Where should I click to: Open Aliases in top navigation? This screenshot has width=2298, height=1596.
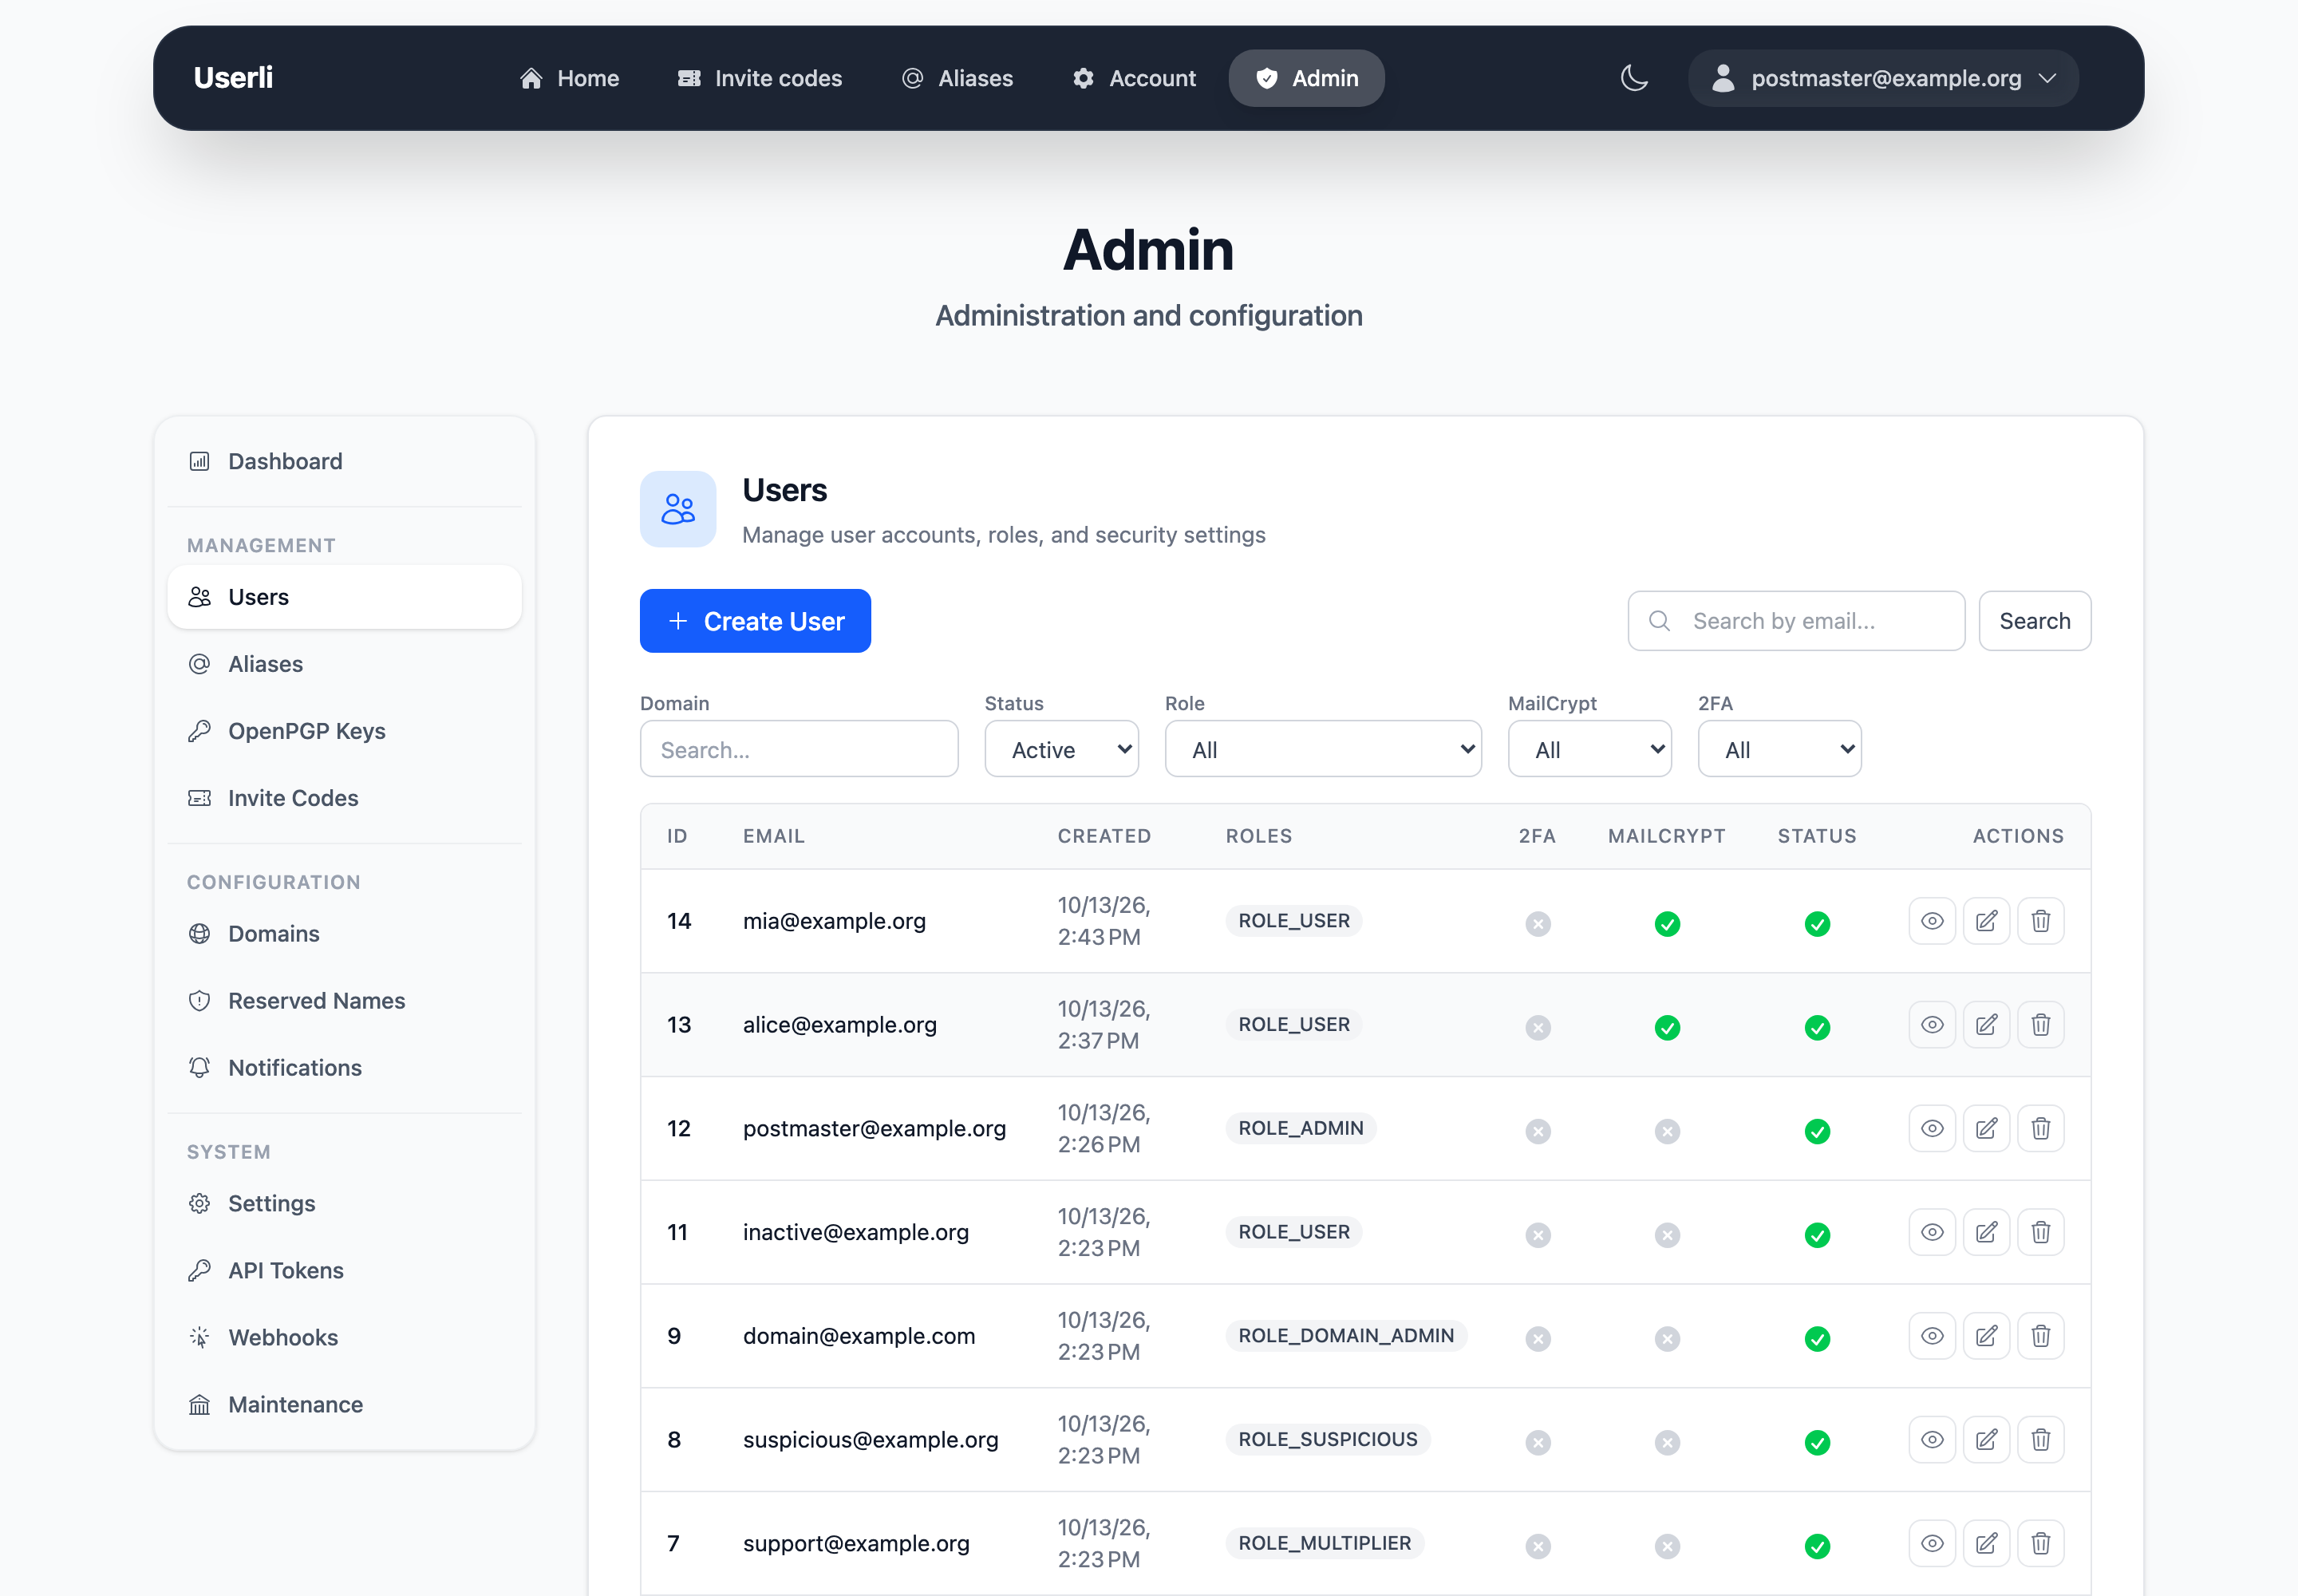957,78
